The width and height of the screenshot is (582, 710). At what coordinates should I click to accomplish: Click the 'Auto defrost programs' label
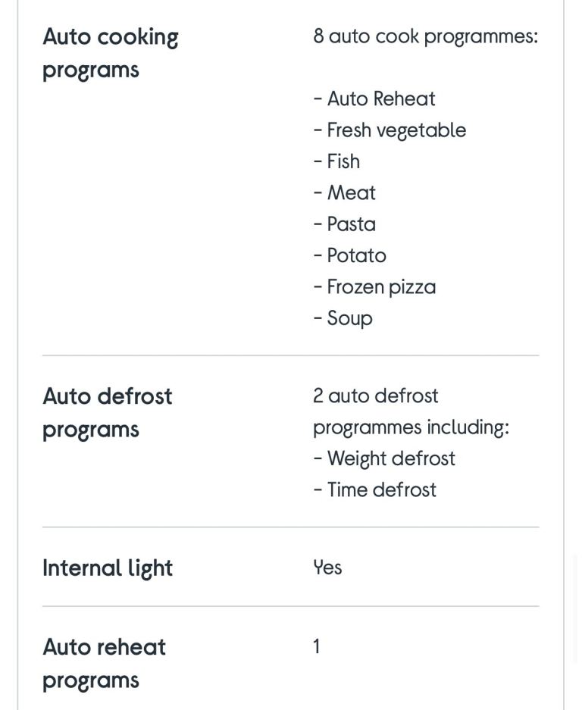[x=108, y=413]
